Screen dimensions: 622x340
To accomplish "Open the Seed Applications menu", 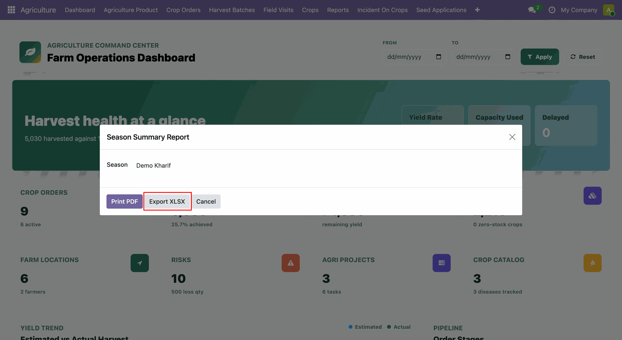I will pyautogui.click(x=441, y=10).
